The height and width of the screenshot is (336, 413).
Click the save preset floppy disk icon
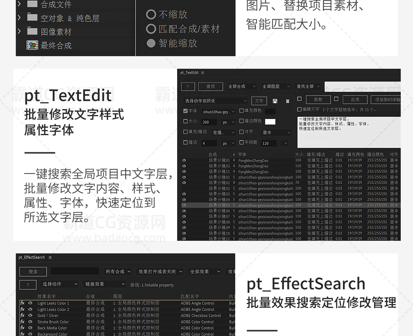click(275, 101)
